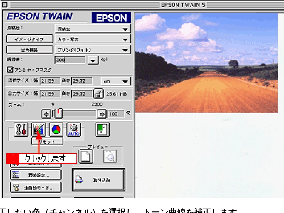
Task: Open the tone curve correction tool
Action: coord(38,129)
